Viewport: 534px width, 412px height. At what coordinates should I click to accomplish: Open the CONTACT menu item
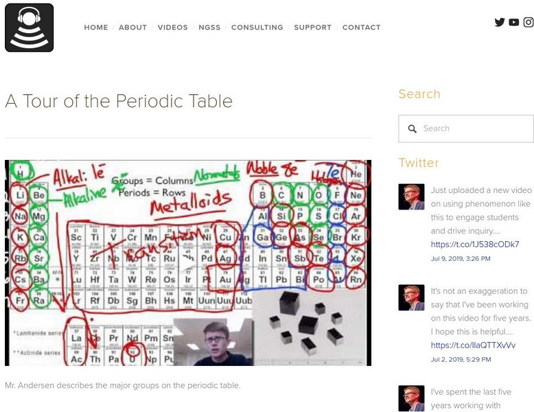click(361, 27)
